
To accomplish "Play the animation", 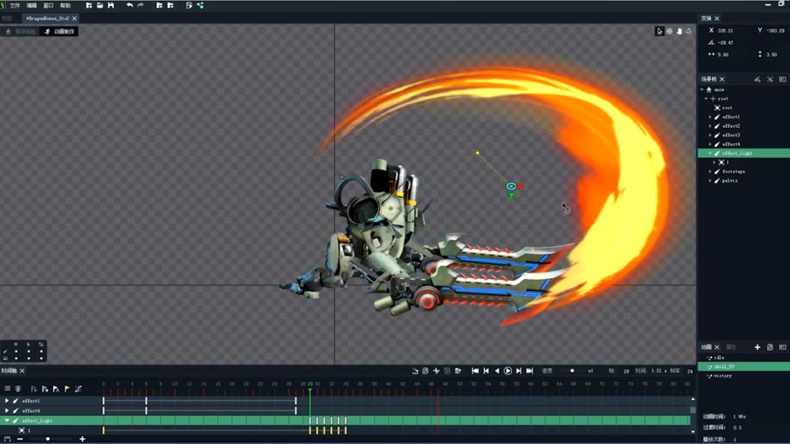I will point(508,371).
